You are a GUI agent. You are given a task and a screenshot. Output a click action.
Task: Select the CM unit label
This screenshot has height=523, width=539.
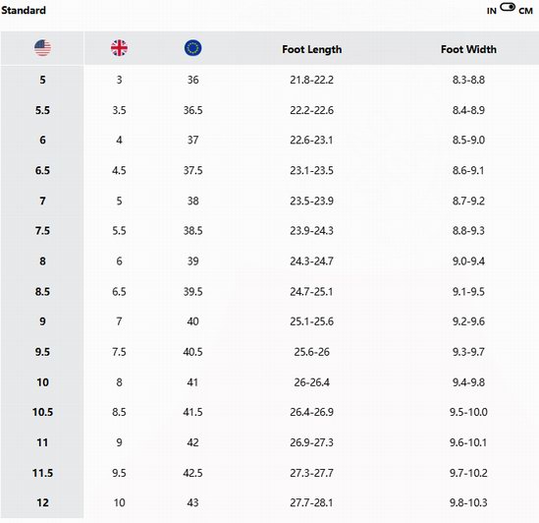pos(525,11)
